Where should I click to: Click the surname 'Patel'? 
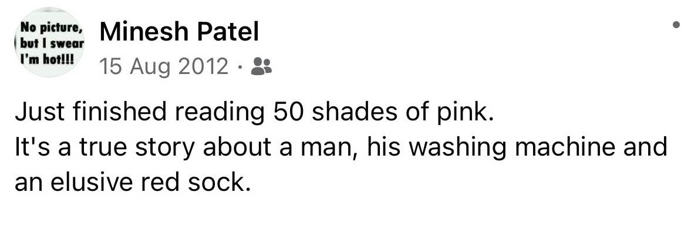click(x=227, y=32)
